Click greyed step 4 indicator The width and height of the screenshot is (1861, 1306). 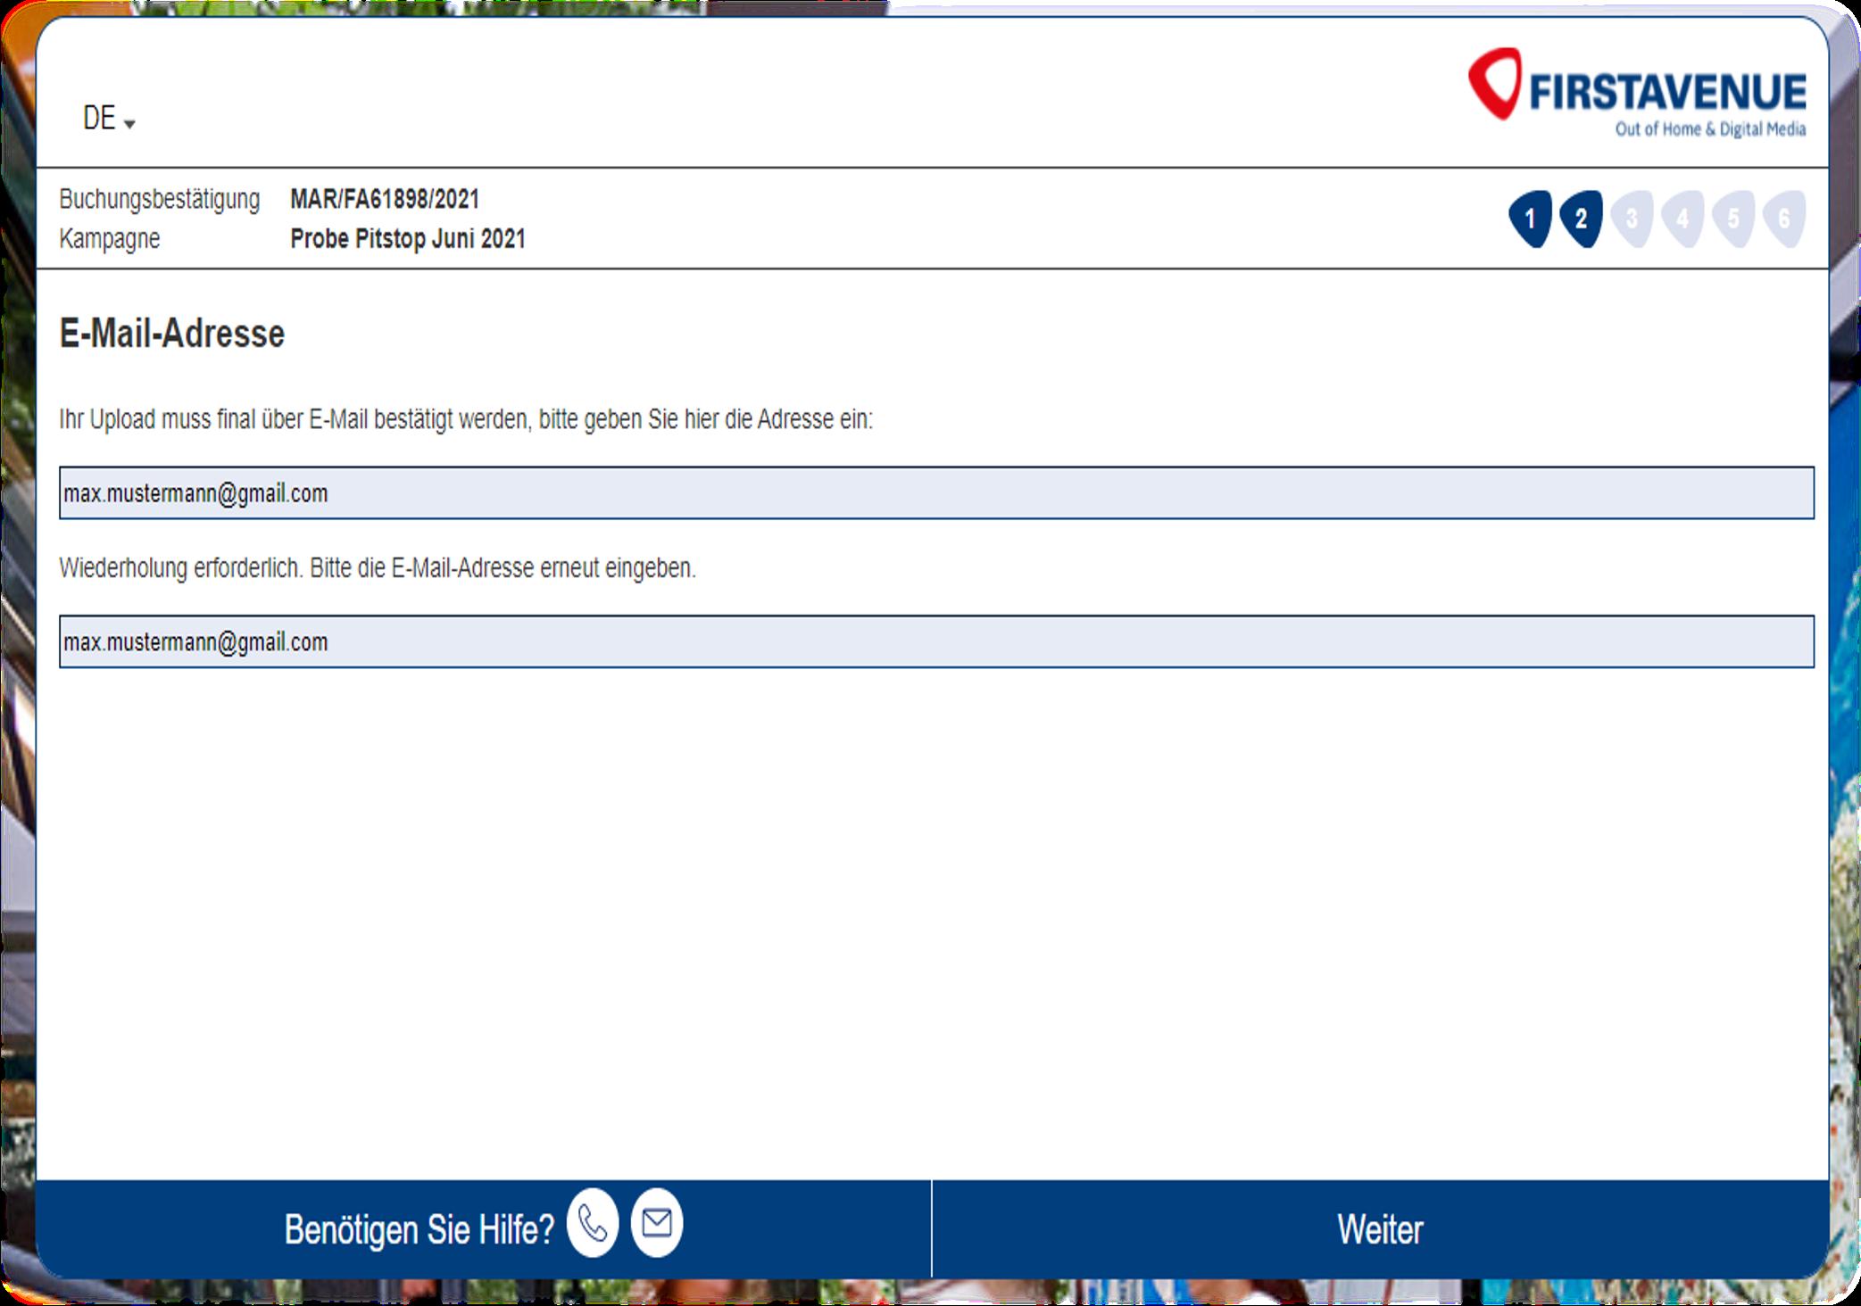click(1682, 219)
